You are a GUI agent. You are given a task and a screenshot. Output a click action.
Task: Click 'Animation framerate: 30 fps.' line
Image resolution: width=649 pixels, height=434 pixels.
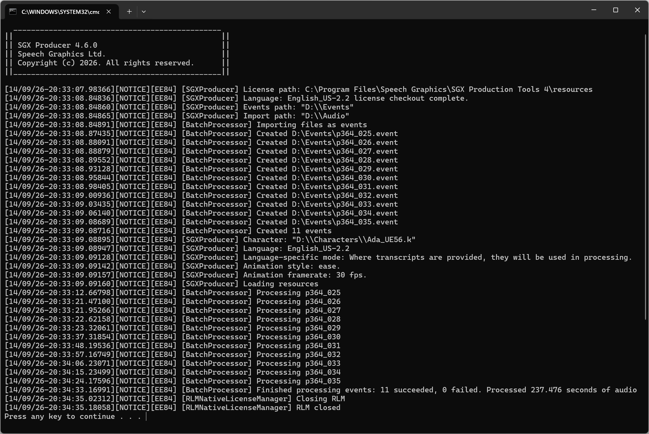(186, 275)
